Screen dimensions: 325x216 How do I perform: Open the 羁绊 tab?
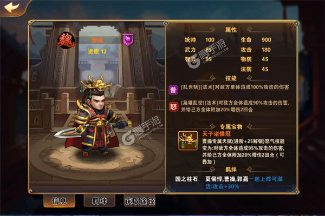[x=99, y=201]
